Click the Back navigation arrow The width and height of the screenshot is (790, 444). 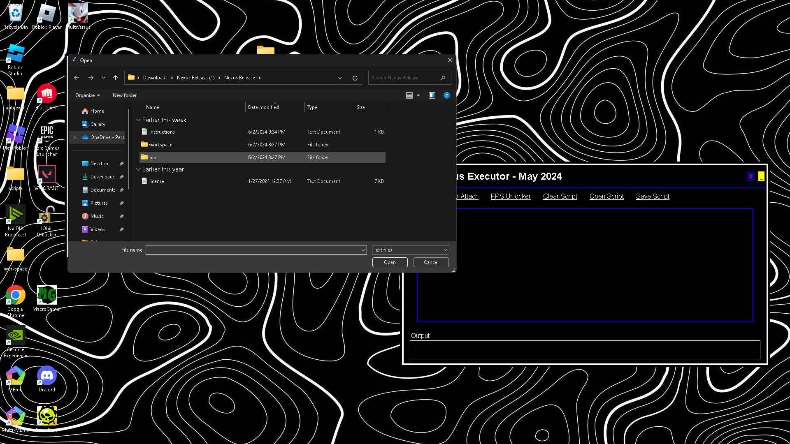[x=77, y=78]
